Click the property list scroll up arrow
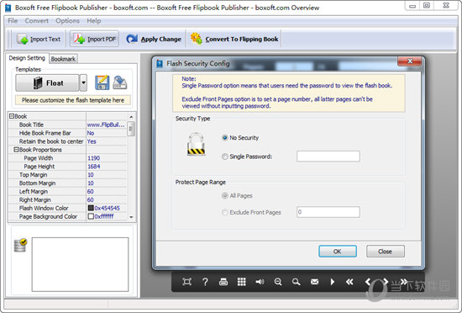 tap(131, 117)
